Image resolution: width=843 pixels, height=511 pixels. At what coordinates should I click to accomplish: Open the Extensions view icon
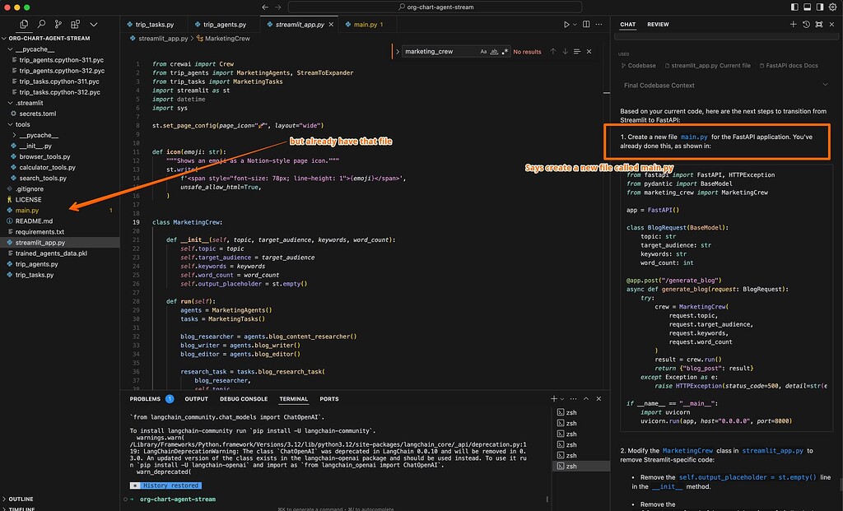pos(75,24)
